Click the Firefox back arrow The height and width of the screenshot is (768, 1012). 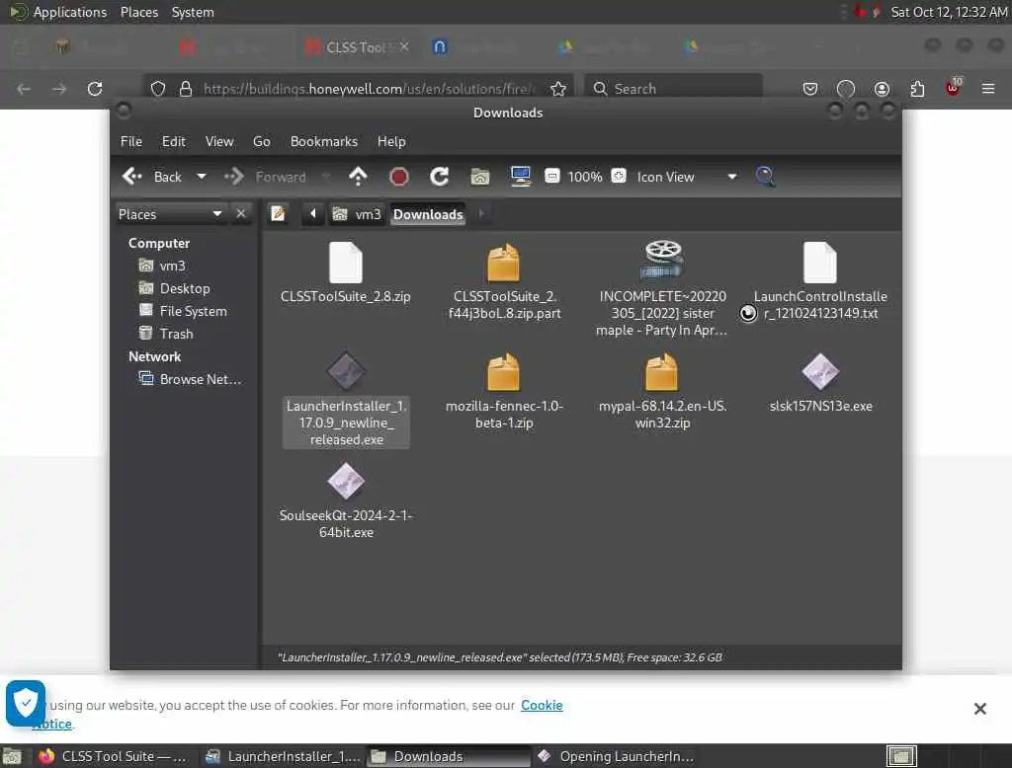pos(24,88)
